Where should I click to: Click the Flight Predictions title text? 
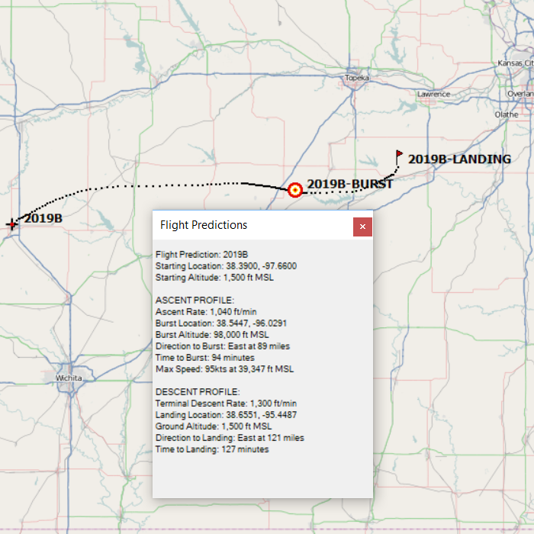(x=204, y=225)
